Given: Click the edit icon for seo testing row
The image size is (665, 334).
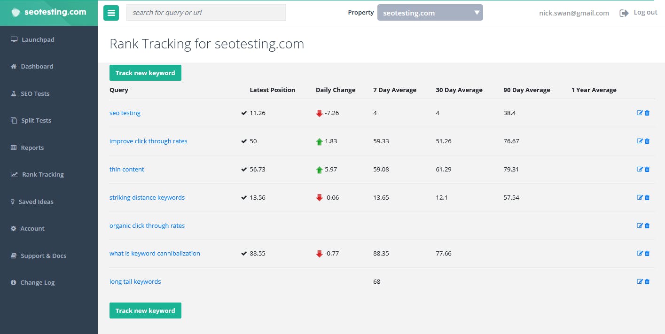Looking at the screenshot, I should click(x=640, y=113).
